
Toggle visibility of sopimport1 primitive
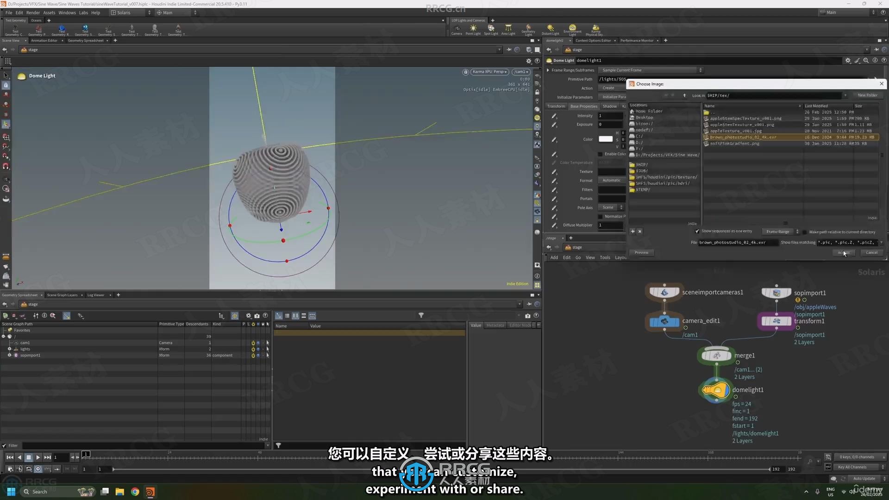(258, 356)
